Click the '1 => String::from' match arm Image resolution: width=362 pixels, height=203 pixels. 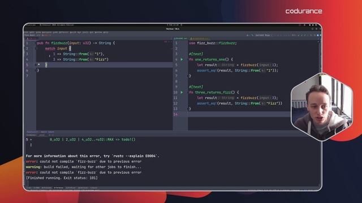click(79, 54)
